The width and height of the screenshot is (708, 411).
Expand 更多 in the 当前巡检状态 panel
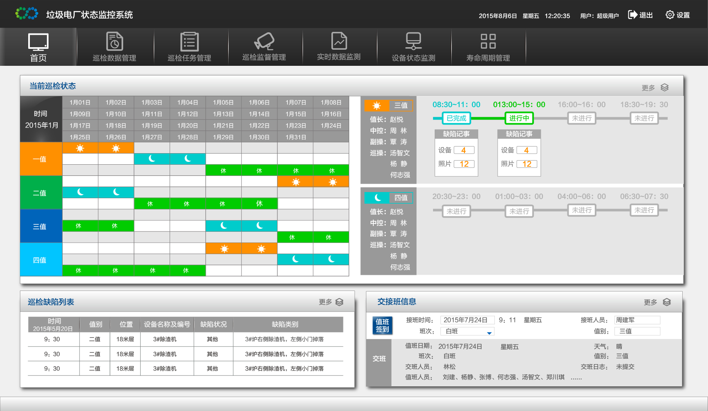tap(655, 88)
